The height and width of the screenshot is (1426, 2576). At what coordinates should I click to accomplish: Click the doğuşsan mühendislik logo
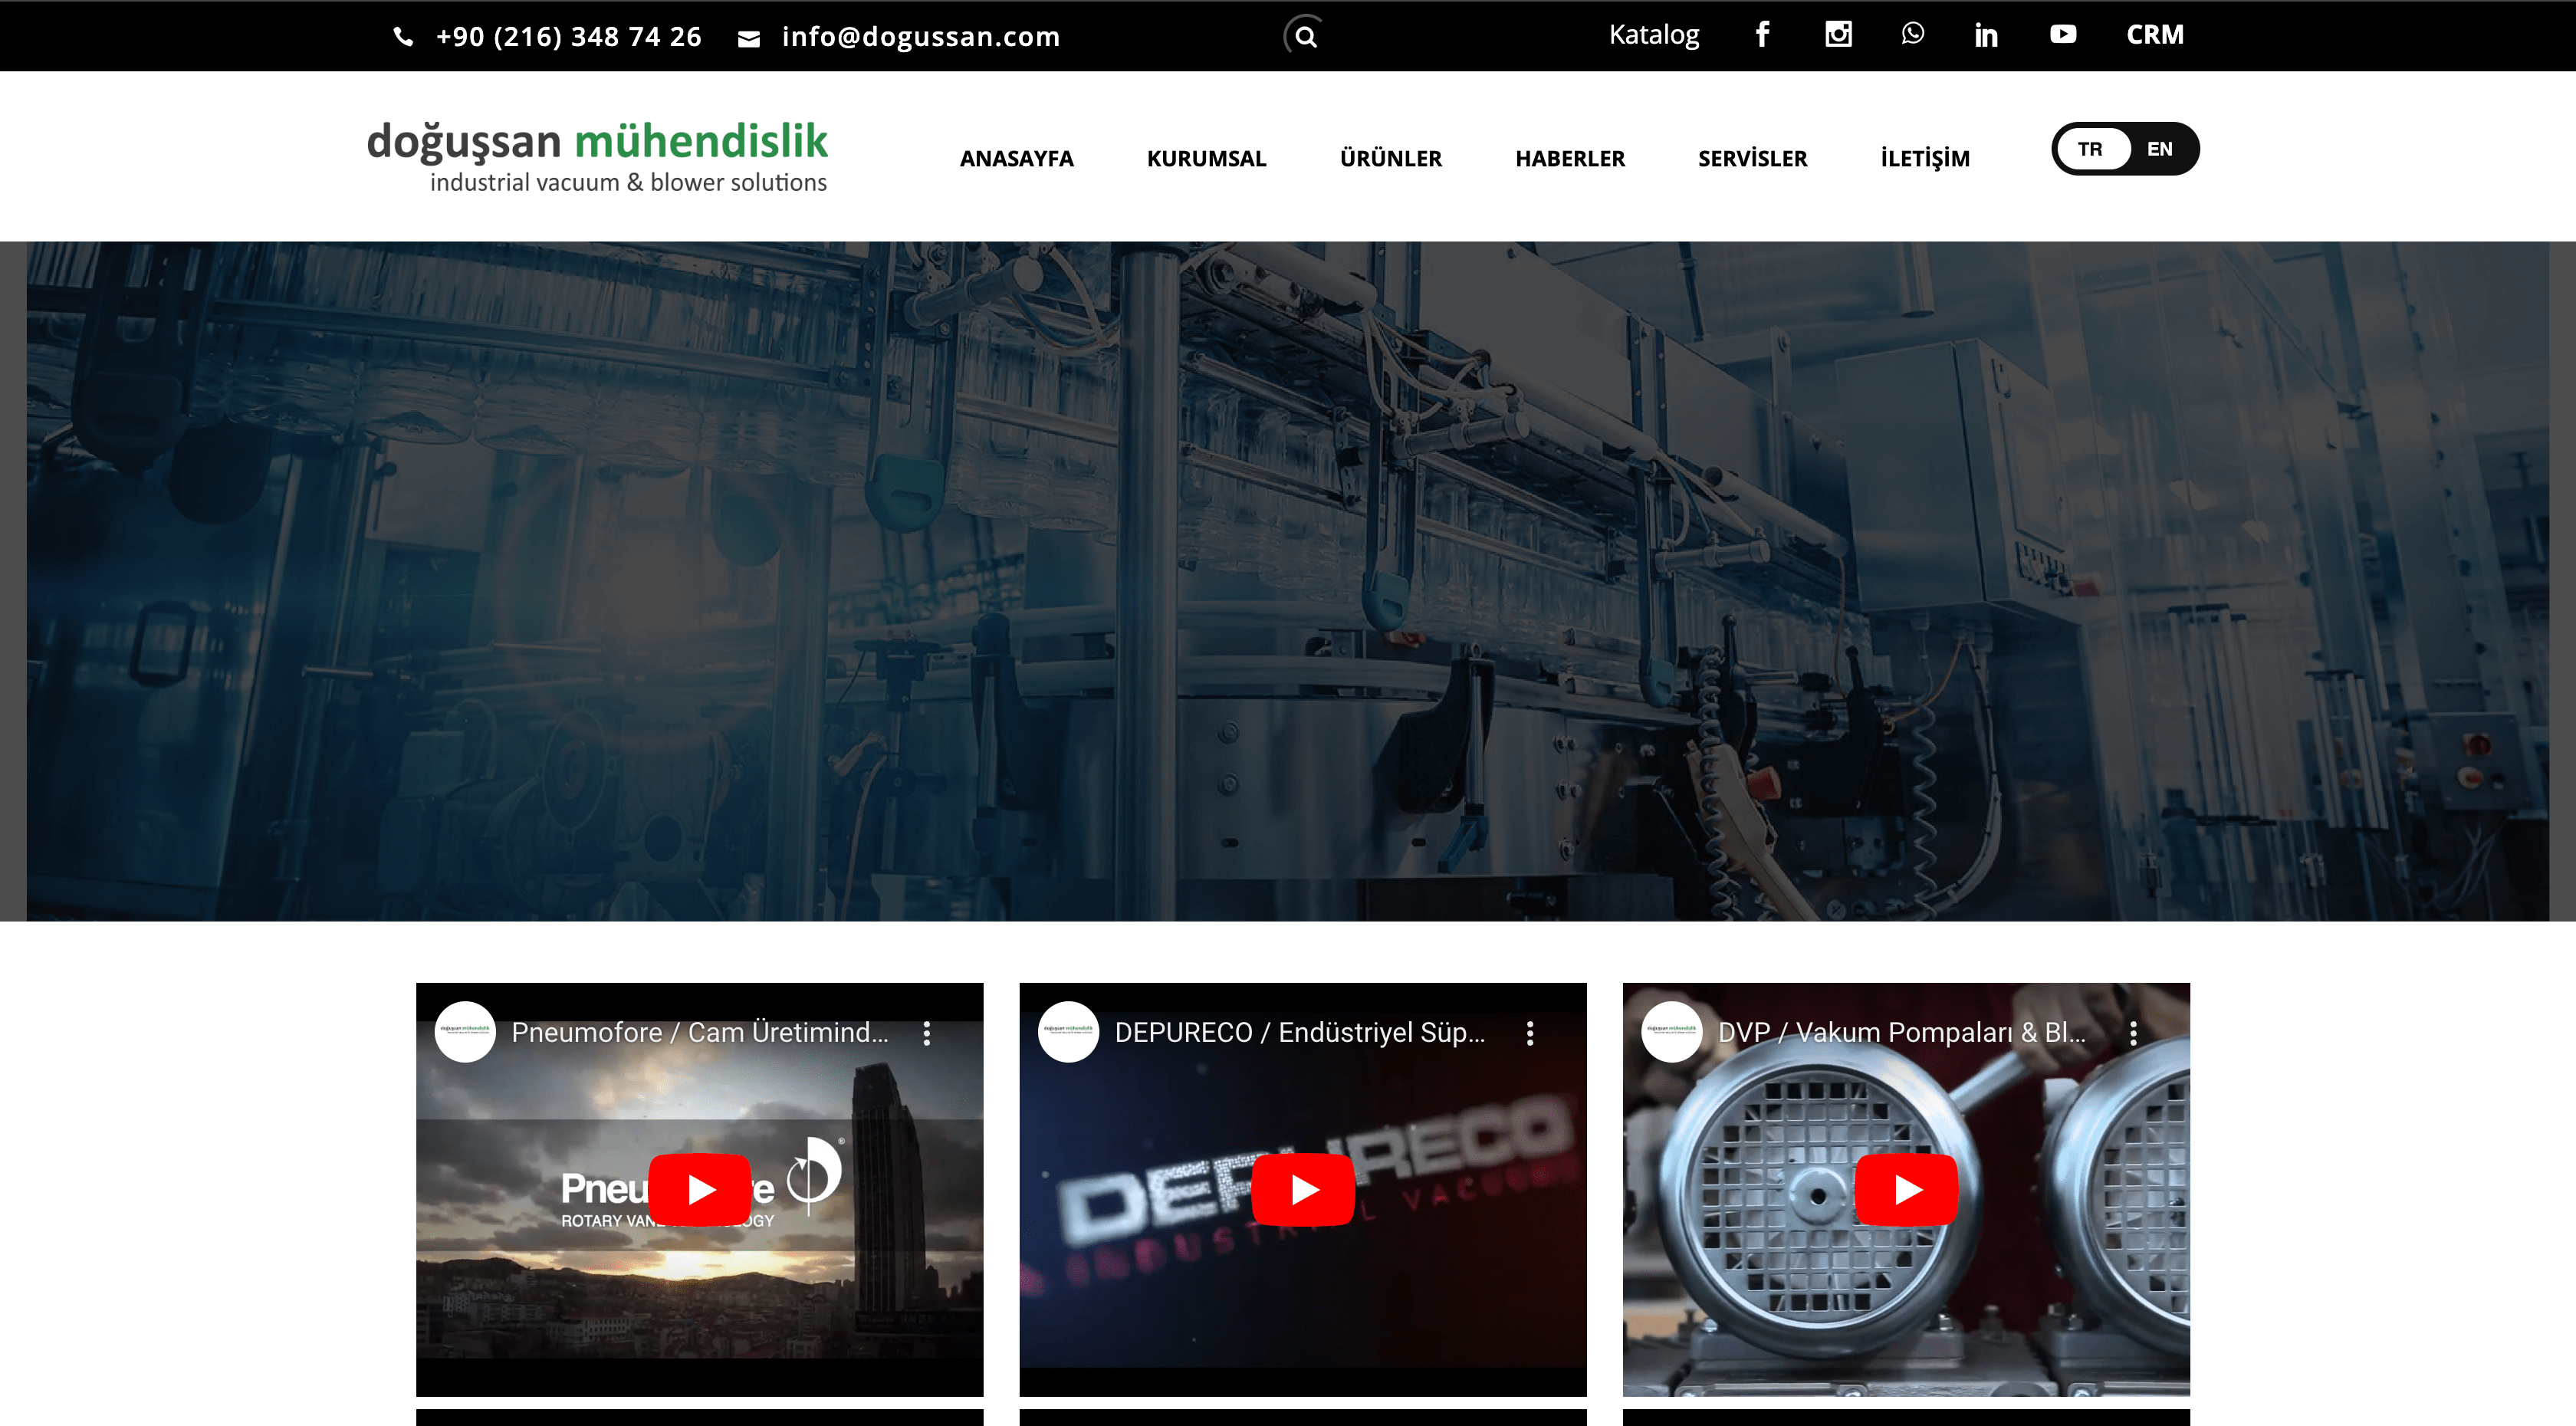click(597, 155)
